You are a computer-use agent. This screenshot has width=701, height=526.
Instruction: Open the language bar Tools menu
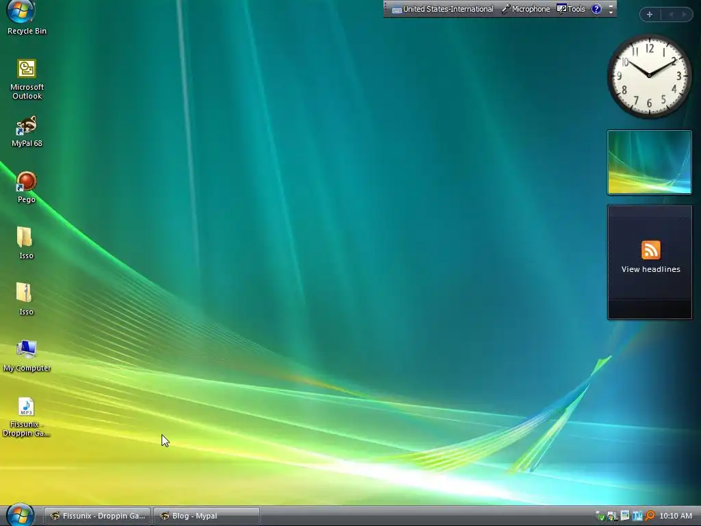pos(571,9)
